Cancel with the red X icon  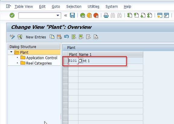[x=96, y=15]
